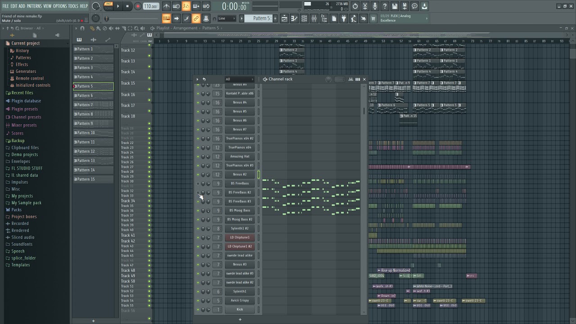Expand the Current project folder
Viewport: 576px width, 324px height.
(25, 43)
